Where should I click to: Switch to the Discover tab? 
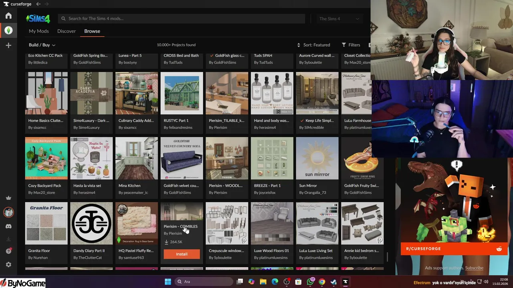click(67, 31)
